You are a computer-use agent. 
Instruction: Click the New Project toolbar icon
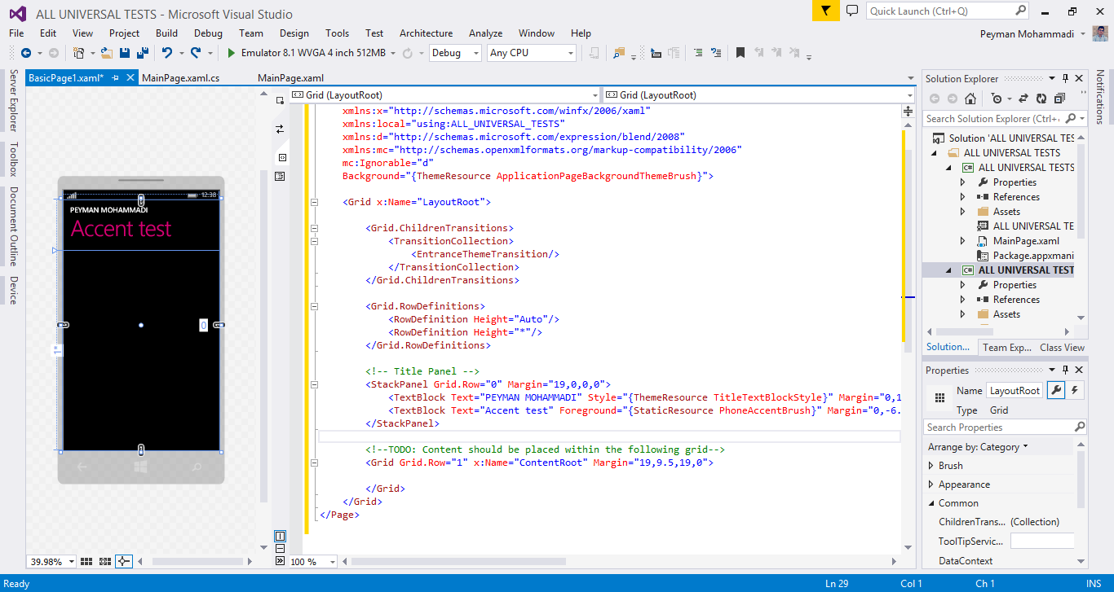click(79, 53)
